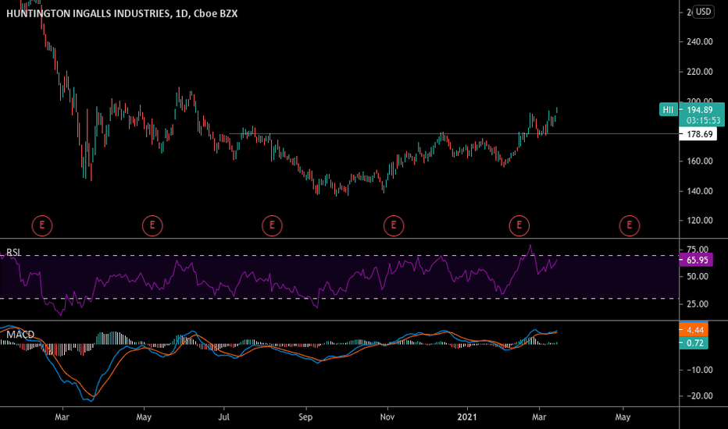Click the Sep label on time axis
Image resolution: width=728 pixels, height=429 pixels.
pyautogui.click(x=305, y=417)
